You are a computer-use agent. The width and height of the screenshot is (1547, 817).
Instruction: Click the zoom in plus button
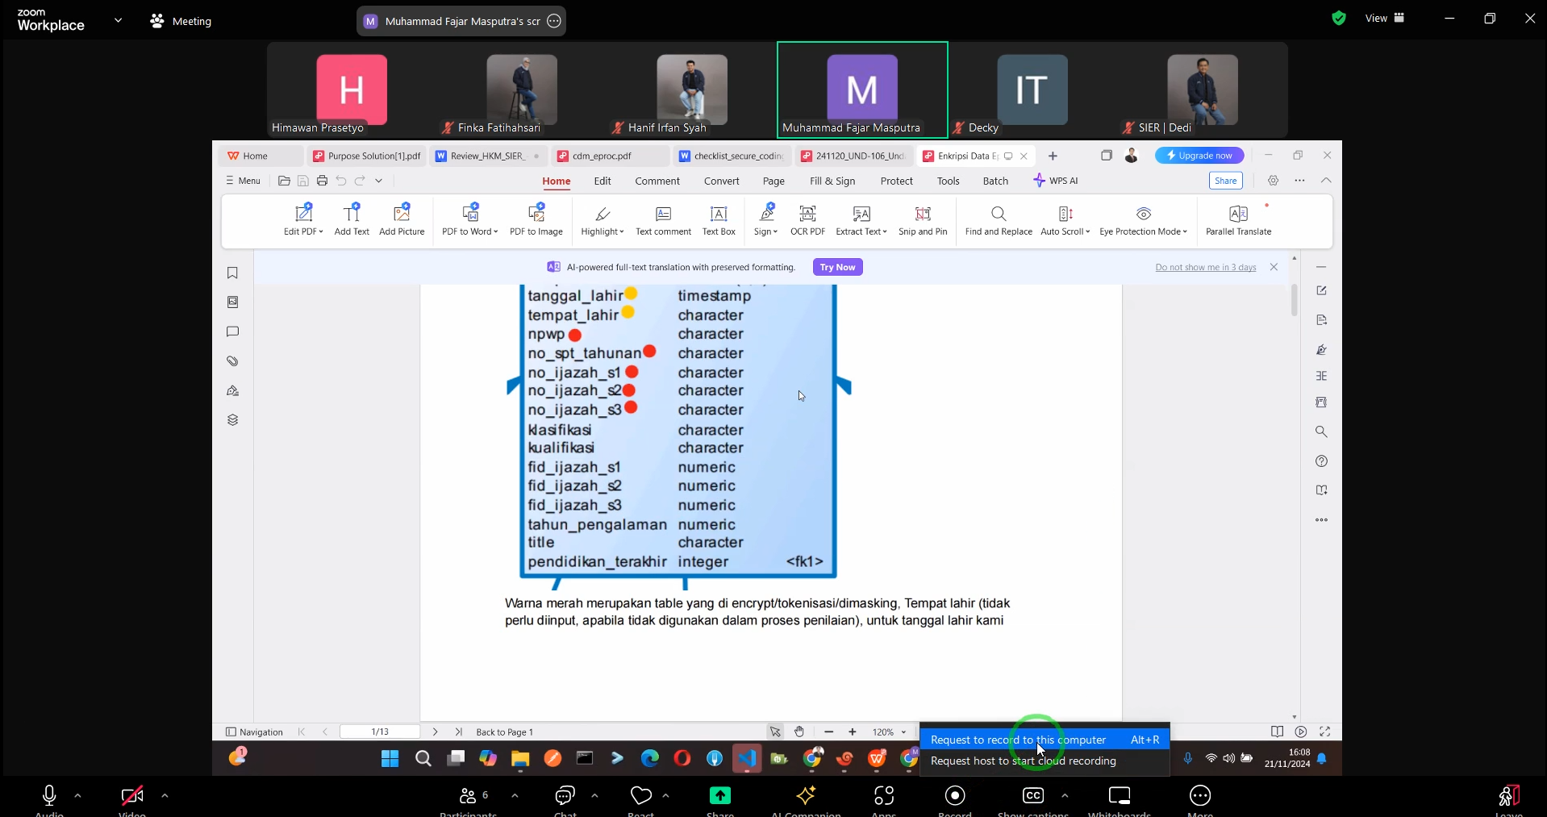pos(853,732)
